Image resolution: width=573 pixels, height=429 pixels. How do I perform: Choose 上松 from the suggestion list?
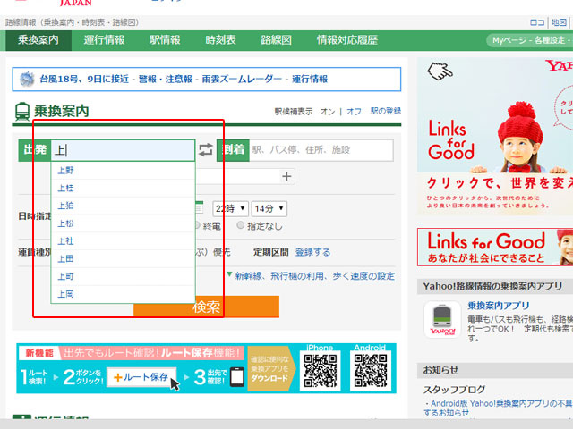[x=123, y=223]
